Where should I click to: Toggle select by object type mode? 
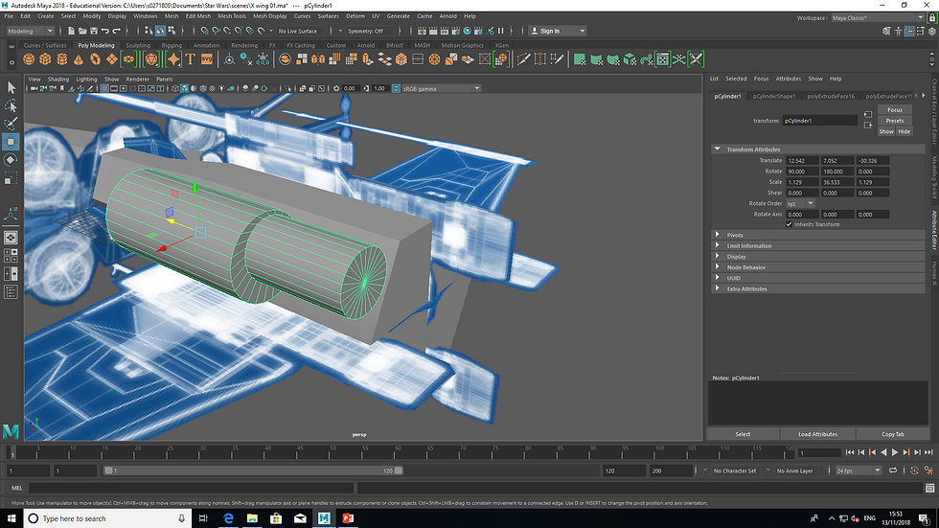click(x=161, y=31)
